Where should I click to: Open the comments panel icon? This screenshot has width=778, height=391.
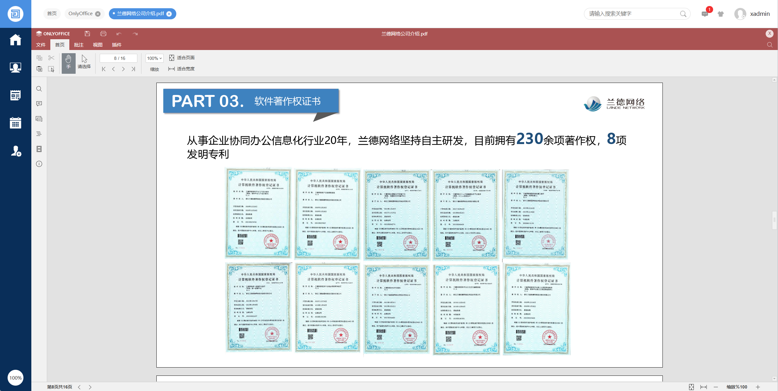tap(39, 104)
